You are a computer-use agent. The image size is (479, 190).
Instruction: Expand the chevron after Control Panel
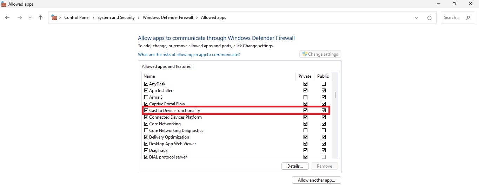coord(94,17)
